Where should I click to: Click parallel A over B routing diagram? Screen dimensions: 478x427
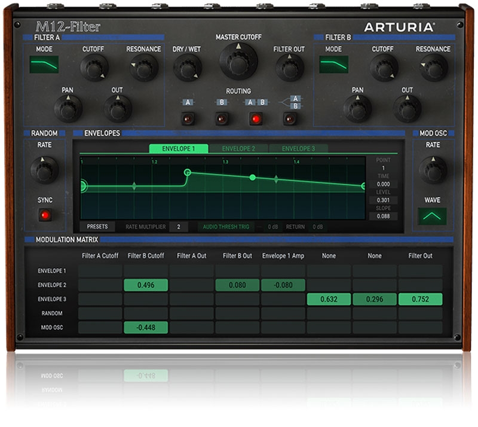pos(291,102)
